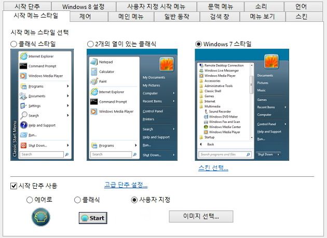The width and height of the screenshot is (327, 238).
Task: Click Settings submenu arrow in classic preview
Action: pos(68,106)
